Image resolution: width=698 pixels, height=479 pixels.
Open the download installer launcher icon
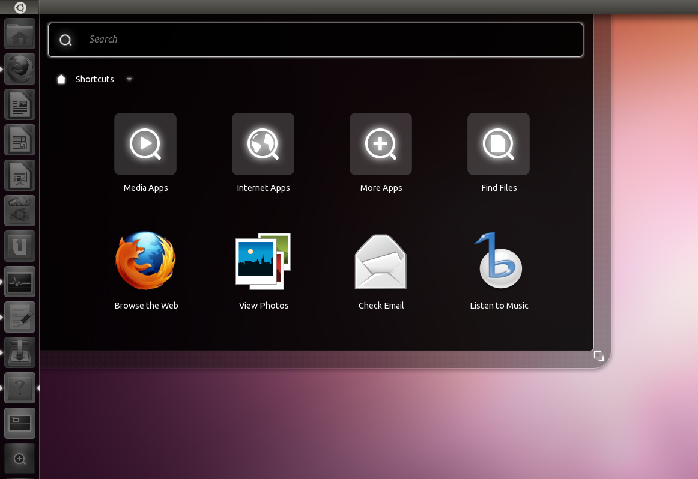20,352
